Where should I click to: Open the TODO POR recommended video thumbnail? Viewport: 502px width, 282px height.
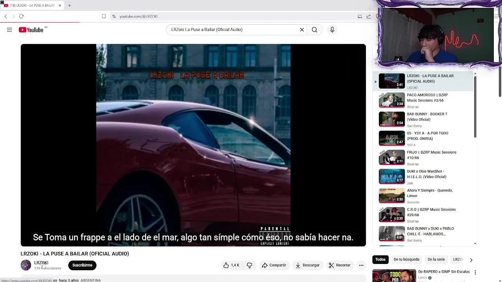394,275
